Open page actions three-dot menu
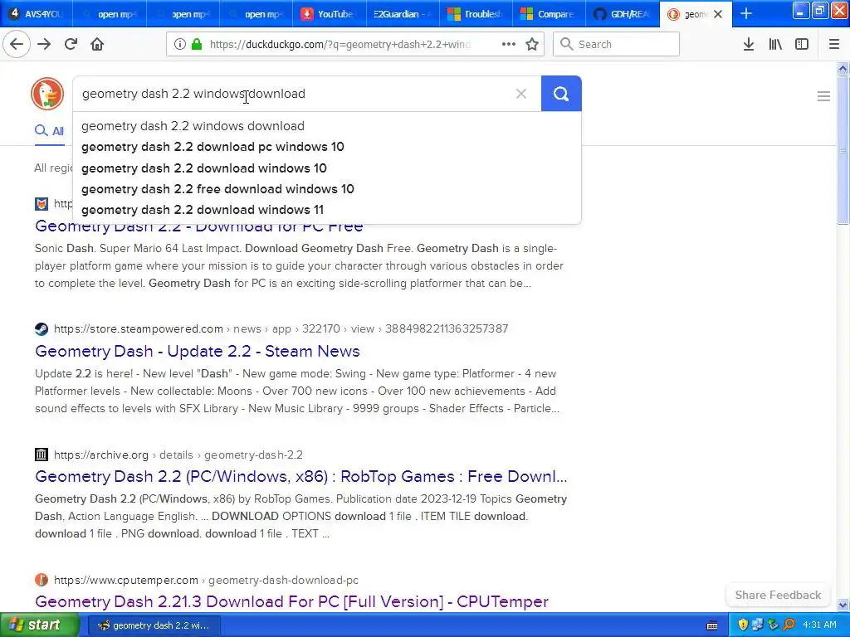This screenshot has height=637, width=850. coord(509,44)
